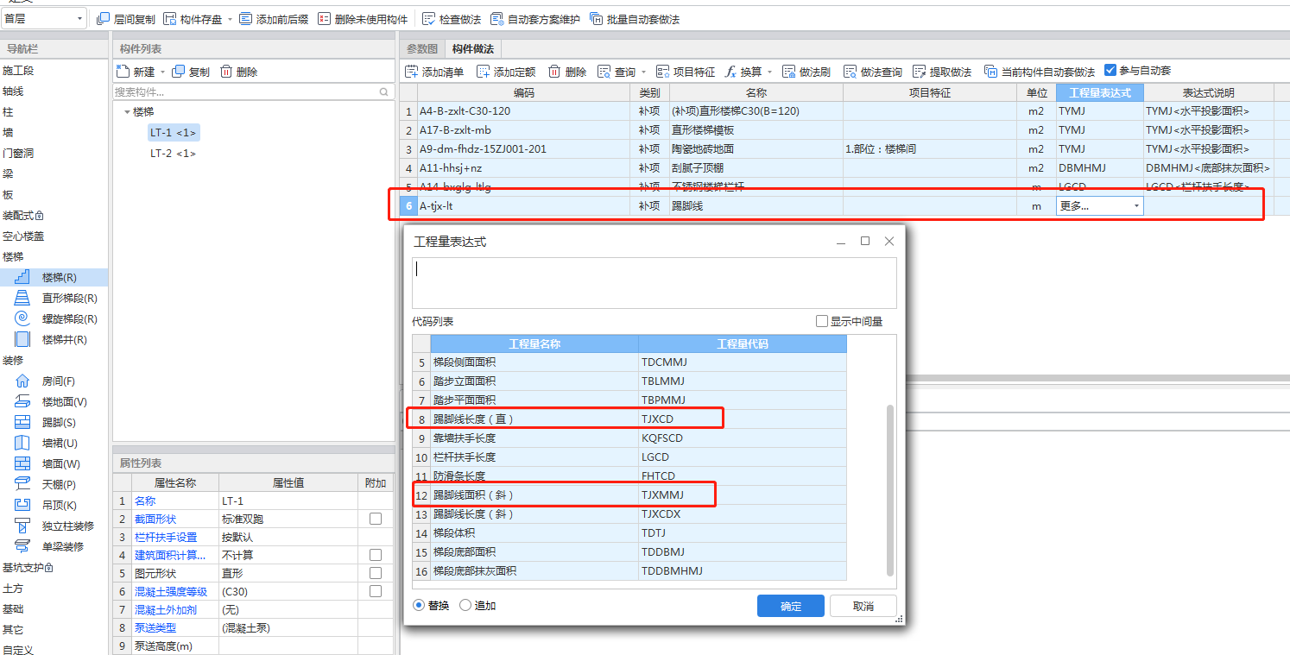Open 门窗洞 category in navigation

pyautogui.click(x=17, y=153)
